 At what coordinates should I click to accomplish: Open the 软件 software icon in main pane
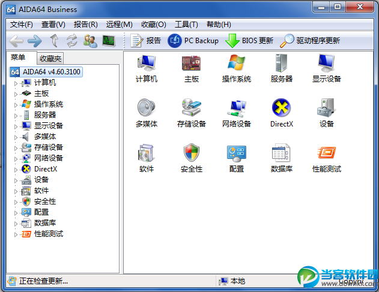147,153
